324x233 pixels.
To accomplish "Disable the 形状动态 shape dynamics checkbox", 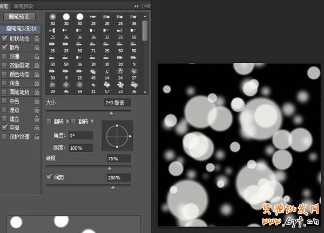I will click(5, 39).
